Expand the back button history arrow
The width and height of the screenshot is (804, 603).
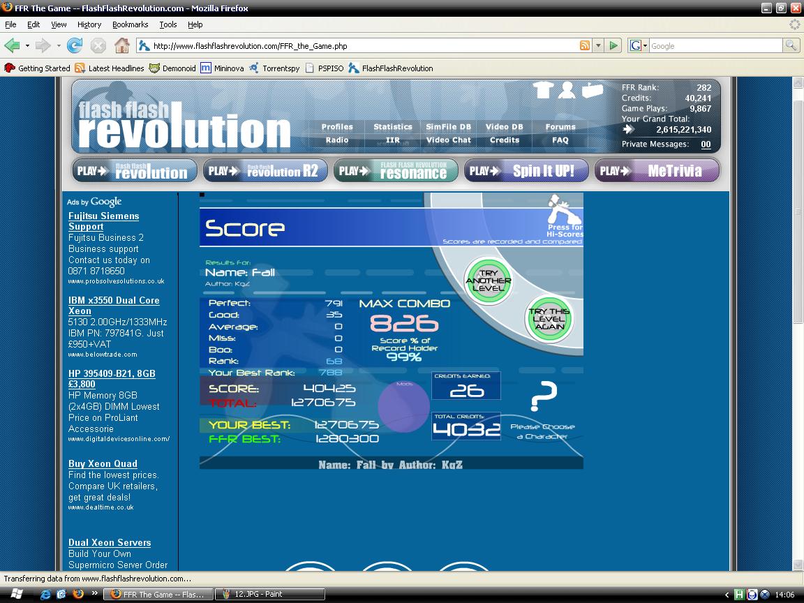pos(27,45)
